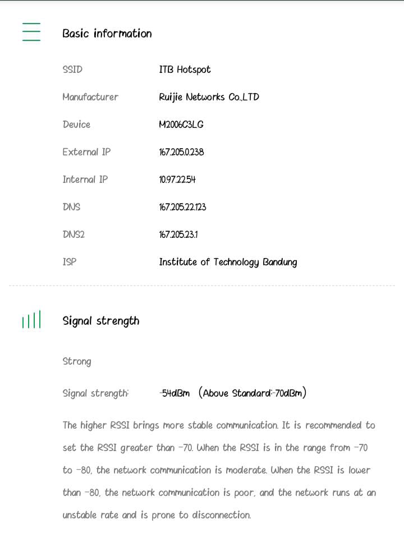Select external IP address 167.205.0.238

[181, 152]
